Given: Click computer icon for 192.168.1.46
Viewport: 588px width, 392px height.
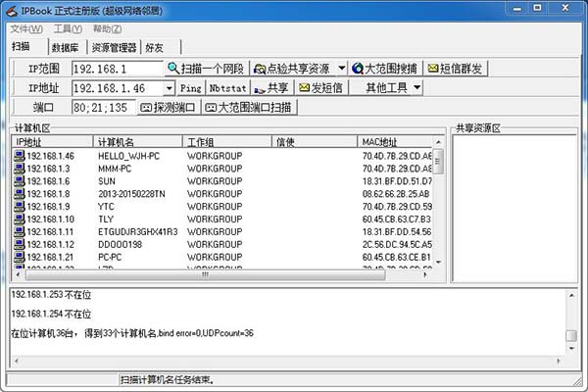Looking at the screenshot, I should click(20, 156).
